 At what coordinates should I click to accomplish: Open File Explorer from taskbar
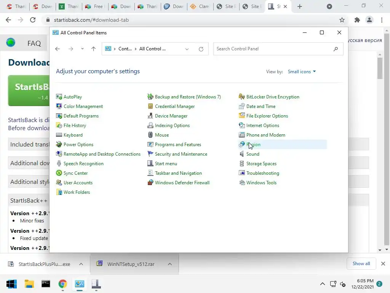point(29,284)
